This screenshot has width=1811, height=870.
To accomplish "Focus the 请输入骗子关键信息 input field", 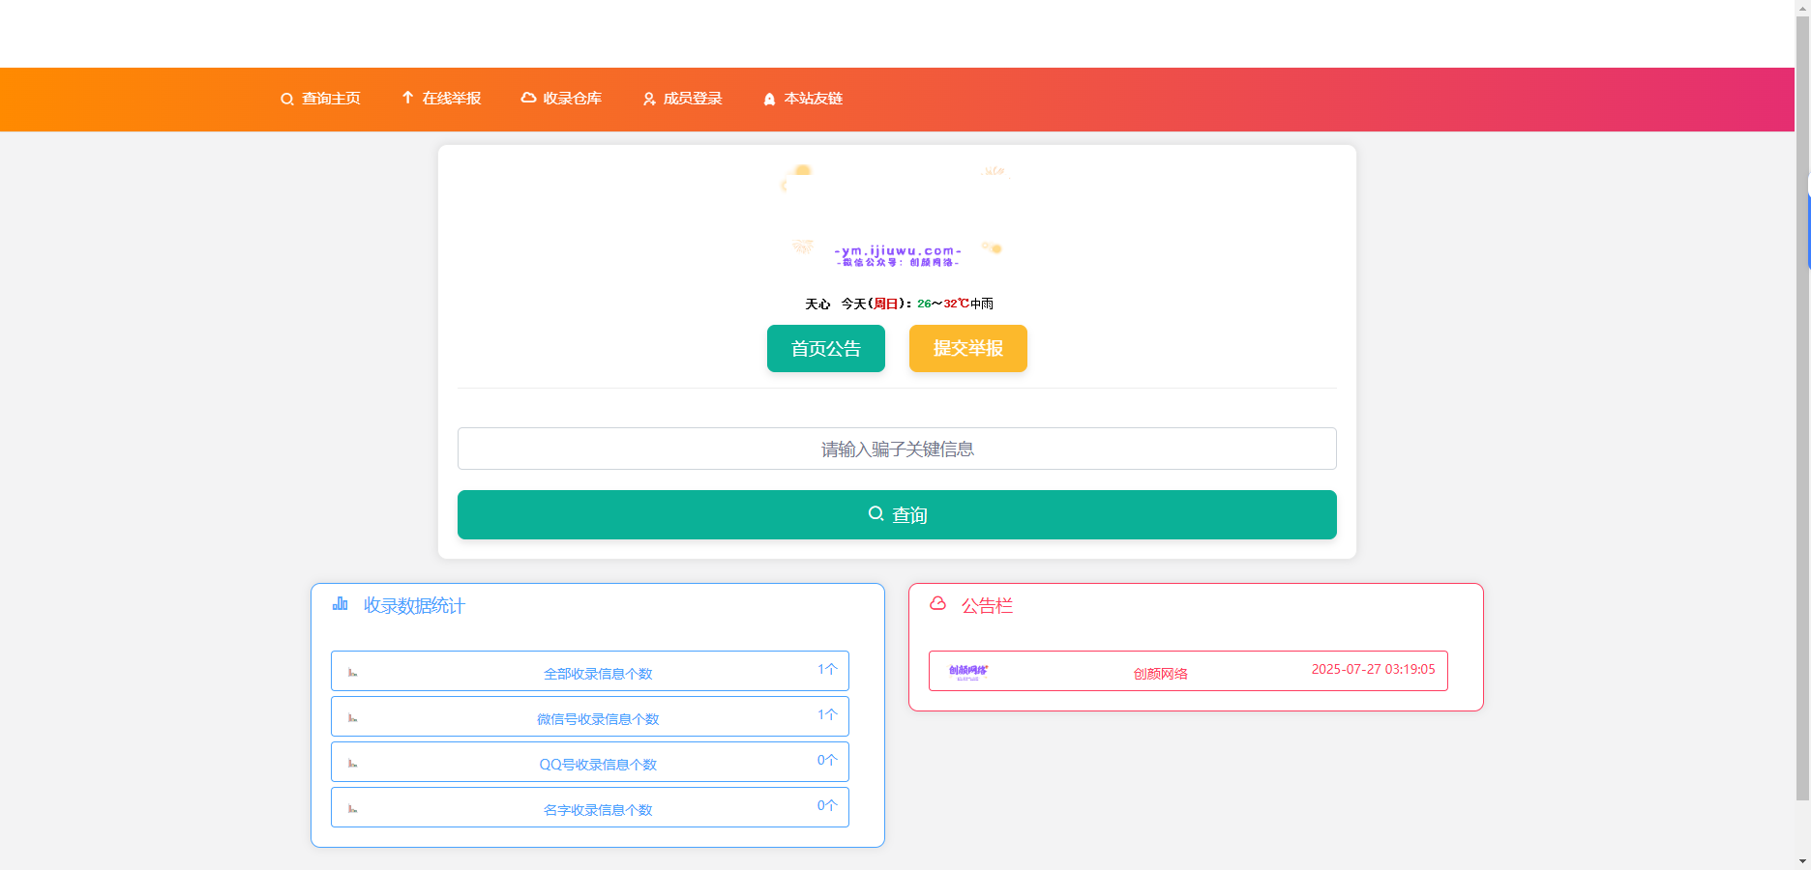I will [897, 449].
